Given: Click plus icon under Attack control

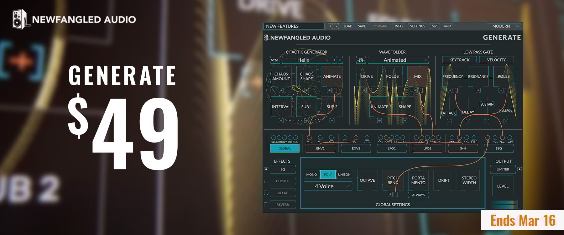Looking at the screenshot, I should [449, 121].
